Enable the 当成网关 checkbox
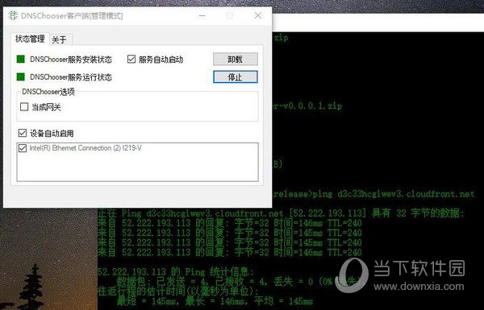 point(24,107)
